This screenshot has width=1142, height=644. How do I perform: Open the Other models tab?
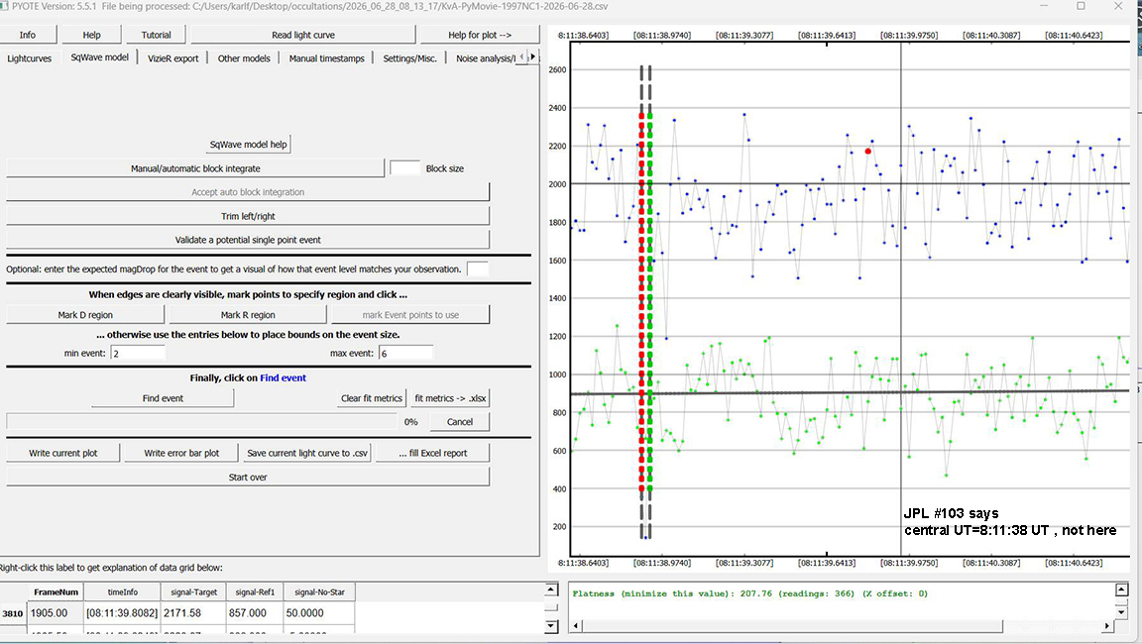[x=244, y=58]
